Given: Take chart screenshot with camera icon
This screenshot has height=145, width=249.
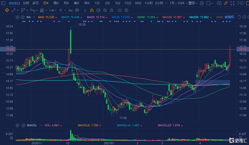Looking at the screenshot, I should click(219, 3).
